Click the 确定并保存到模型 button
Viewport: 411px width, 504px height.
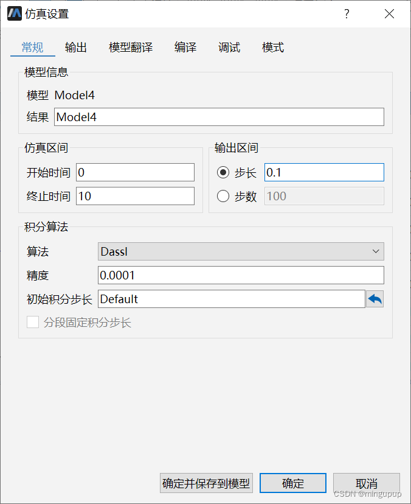205,483
